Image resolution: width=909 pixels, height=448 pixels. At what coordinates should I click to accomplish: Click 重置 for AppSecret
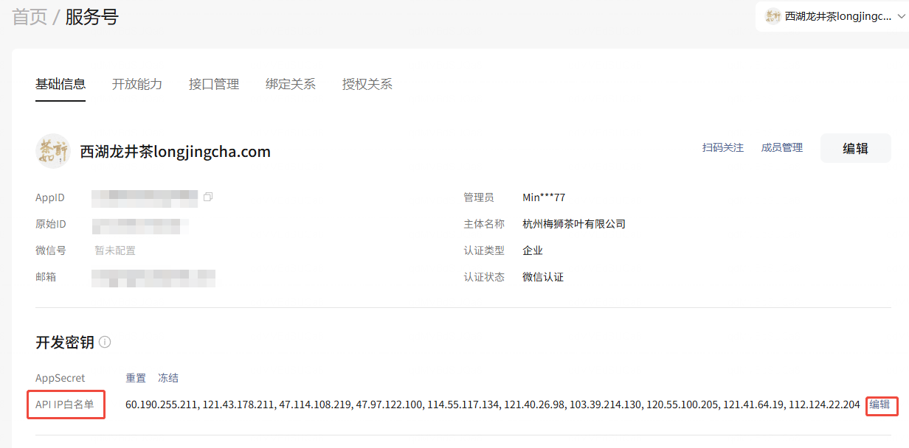[136, 378]
